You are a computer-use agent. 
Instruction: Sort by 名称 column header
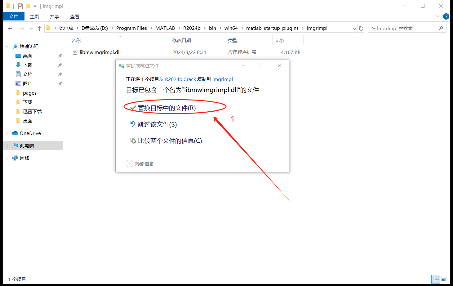click(76, 41)
